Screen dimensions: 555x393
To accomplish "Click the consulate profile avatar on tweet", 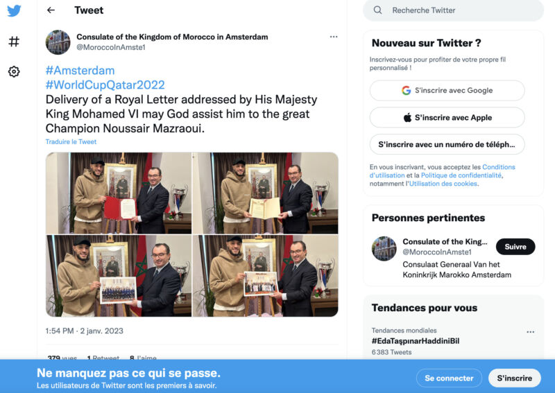I will coord(58,42).
